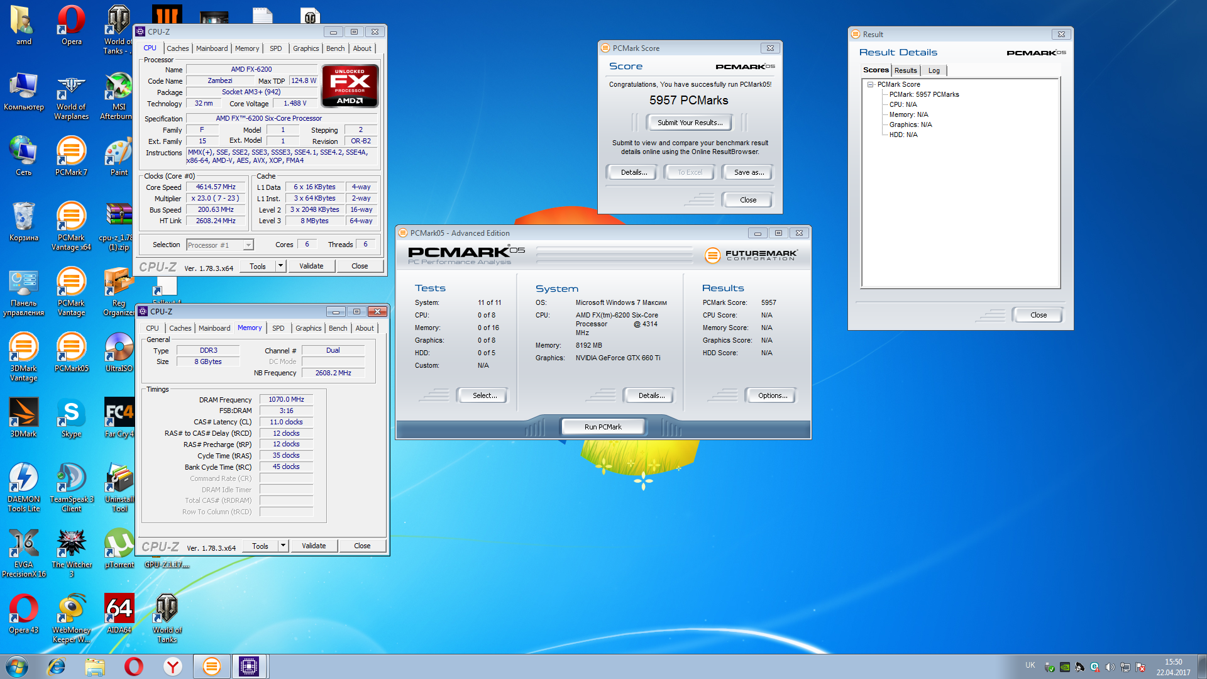
Task: Launch Far Cry 4 shortcut
Action: tap(119, 417)
